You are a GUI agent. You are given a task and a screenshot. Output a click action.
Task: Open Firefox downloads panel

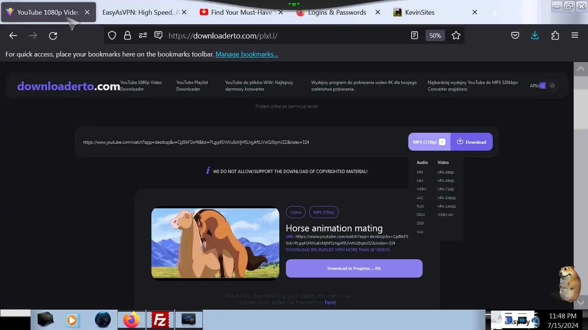[535, 36]
